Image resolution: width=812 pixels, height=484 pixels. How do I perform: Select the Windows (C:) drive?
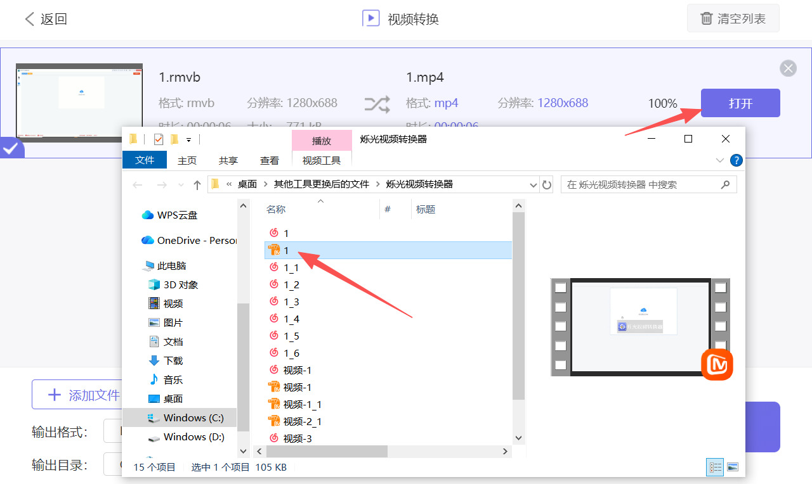point(179,417)
